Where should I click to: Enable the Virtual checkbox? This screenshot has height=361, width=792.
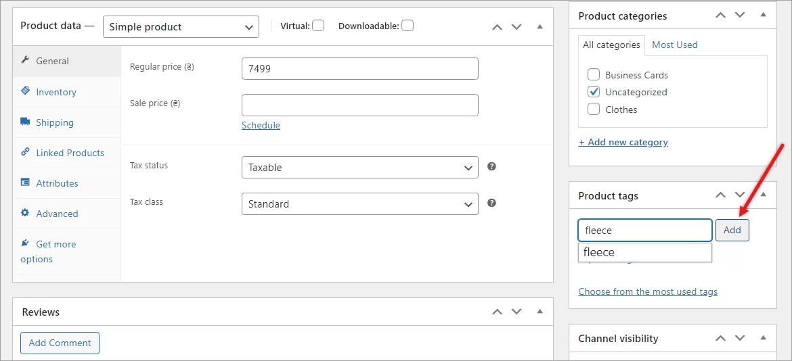[318, 26]
